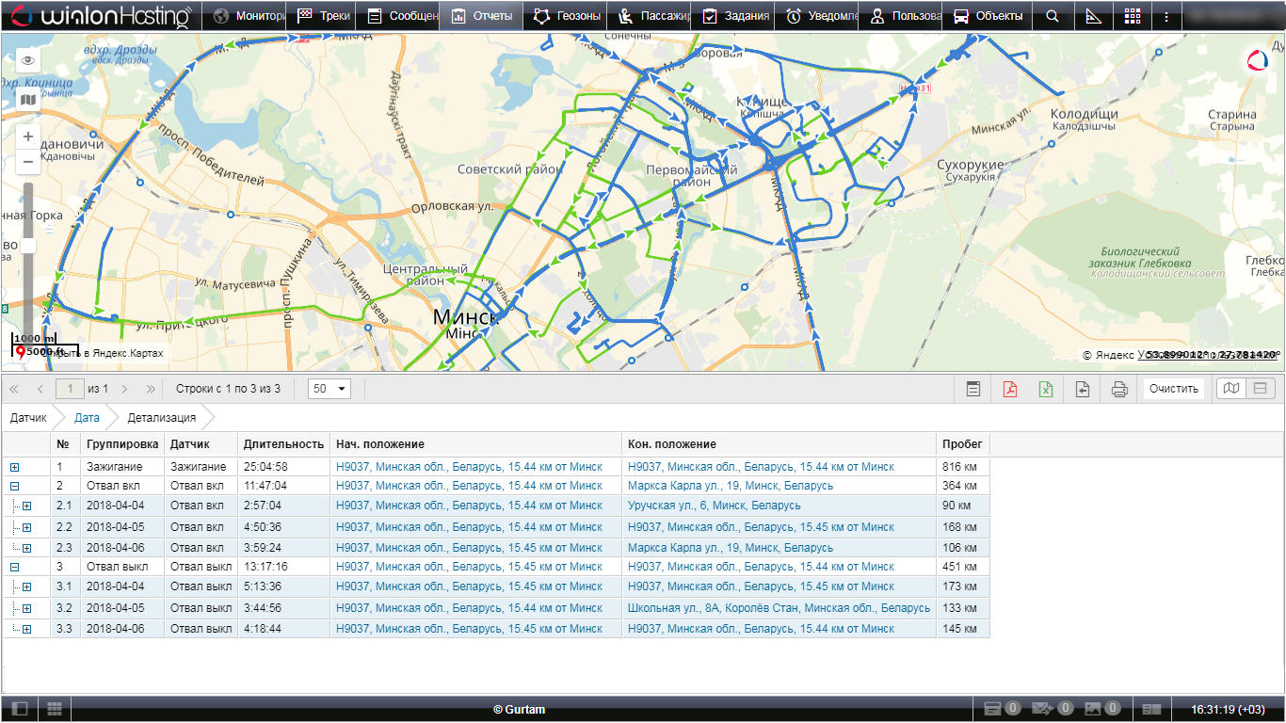Toggle map visibility with eye icon
The image size is (1286, 723).
tap(28, 60)
